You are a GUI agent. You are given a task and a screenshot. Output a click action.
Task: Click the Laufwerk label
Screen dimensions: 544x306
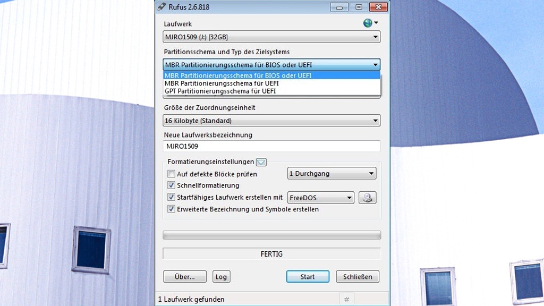pyautogui.click(x=177, y=24)
